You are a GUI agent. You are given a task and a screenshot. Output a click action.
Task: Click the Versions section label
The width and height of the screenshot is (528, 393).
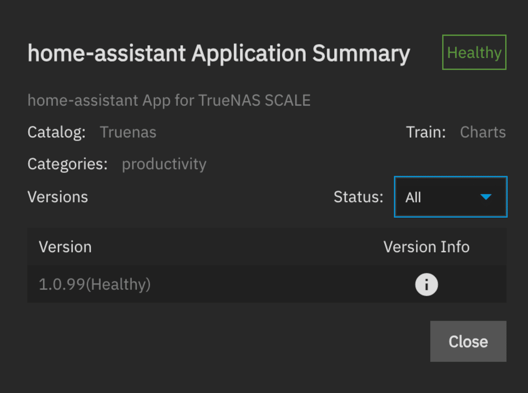click(58, 197)
